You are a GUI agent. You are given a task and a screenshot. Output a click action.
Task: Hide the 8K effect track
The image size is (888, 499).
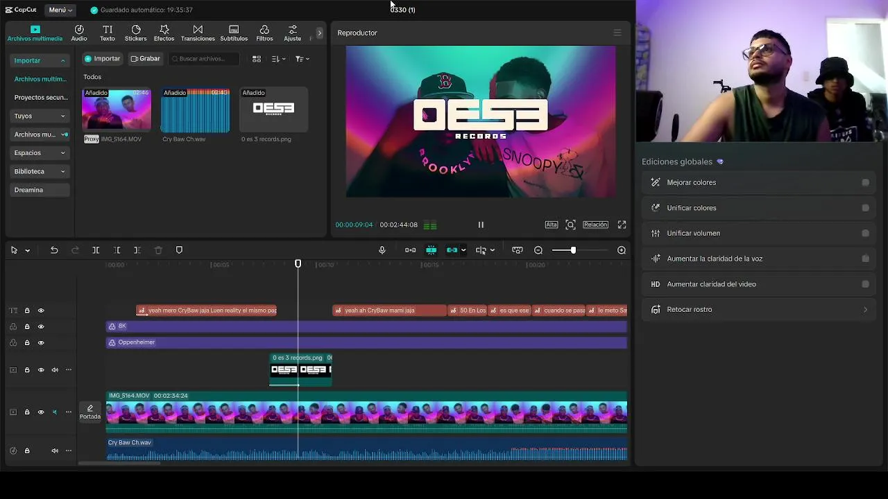coord(41,326)
